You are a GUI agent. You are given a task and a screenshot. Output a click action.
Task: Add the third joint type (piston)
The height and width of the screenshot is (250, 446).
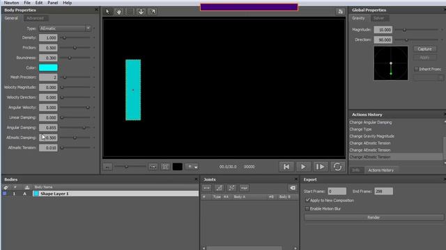pyautogui.click(x=231, y=188)
